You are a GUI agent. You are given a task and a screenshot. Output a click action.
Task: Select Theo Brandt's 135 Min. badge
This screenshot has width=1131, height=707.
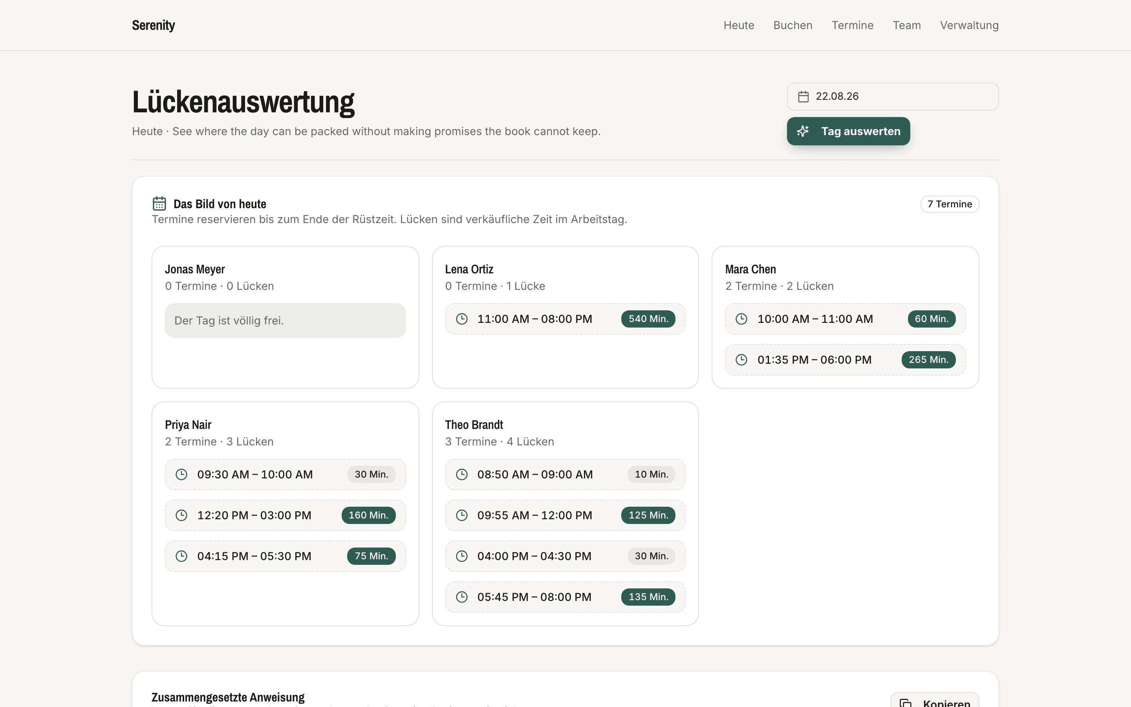(648, 597)
